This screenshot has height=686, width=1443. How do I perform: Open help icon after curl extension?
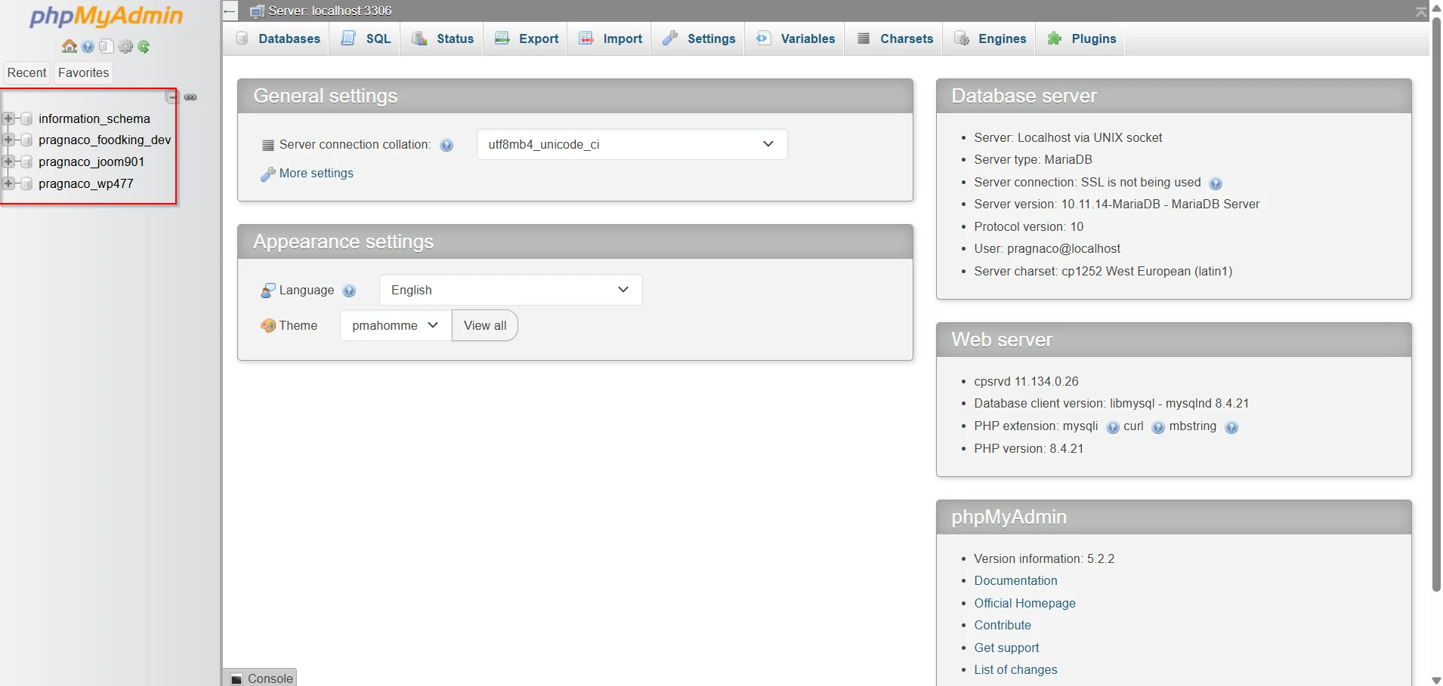1158,427
